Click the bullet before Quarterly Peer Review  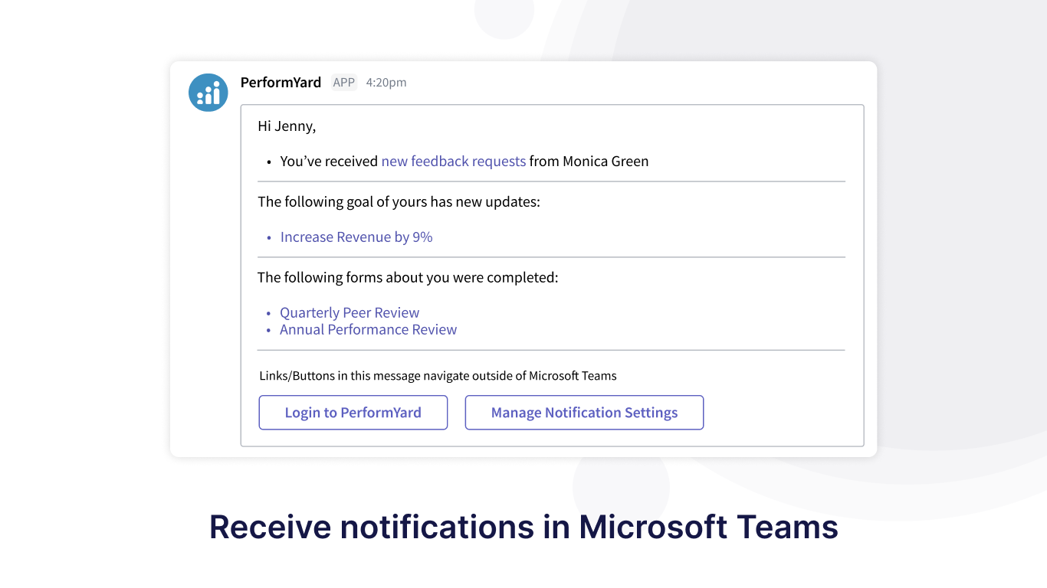click(269, 313)
